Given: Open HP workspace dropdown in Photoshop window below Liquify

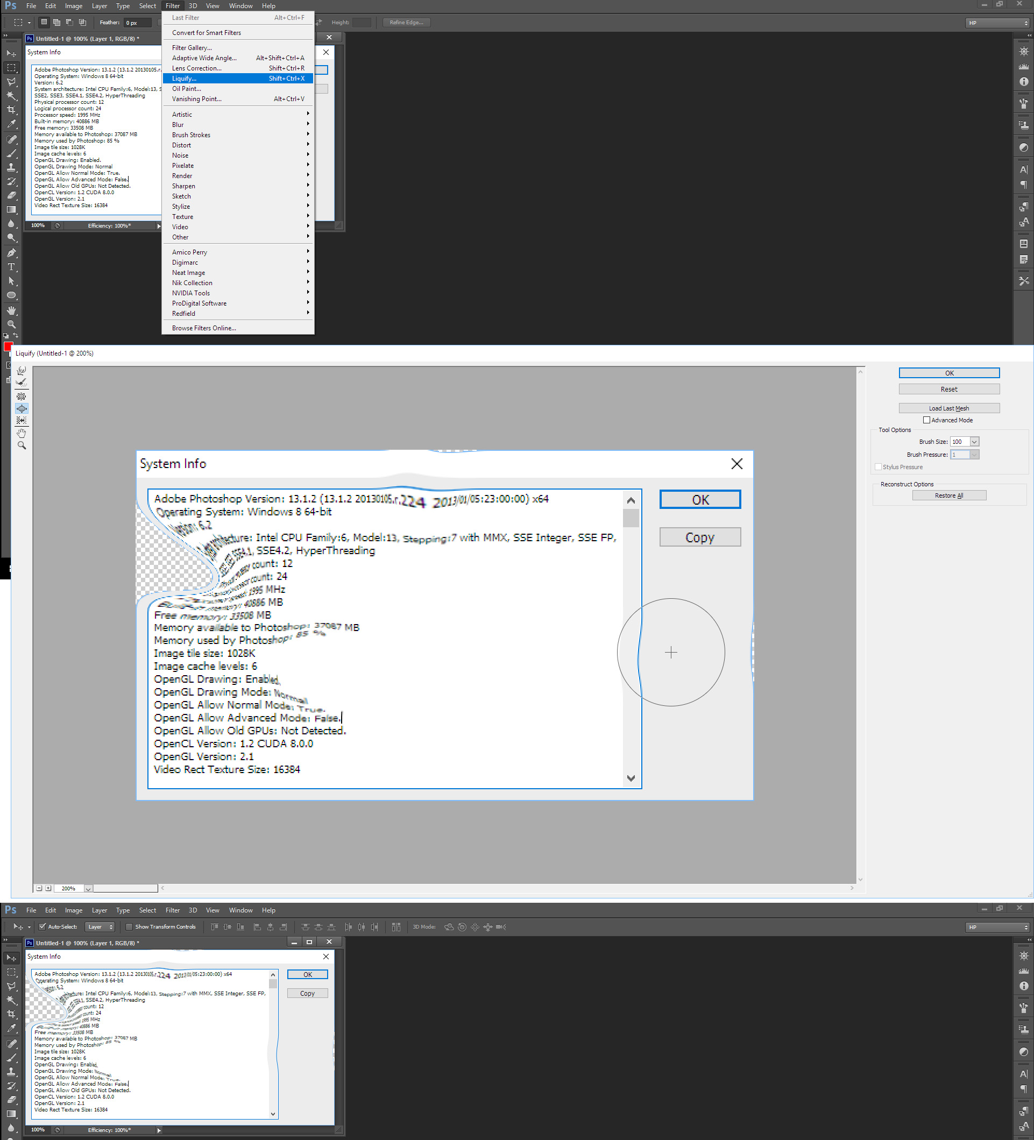Looking at the screenshot, I should 997,927.
